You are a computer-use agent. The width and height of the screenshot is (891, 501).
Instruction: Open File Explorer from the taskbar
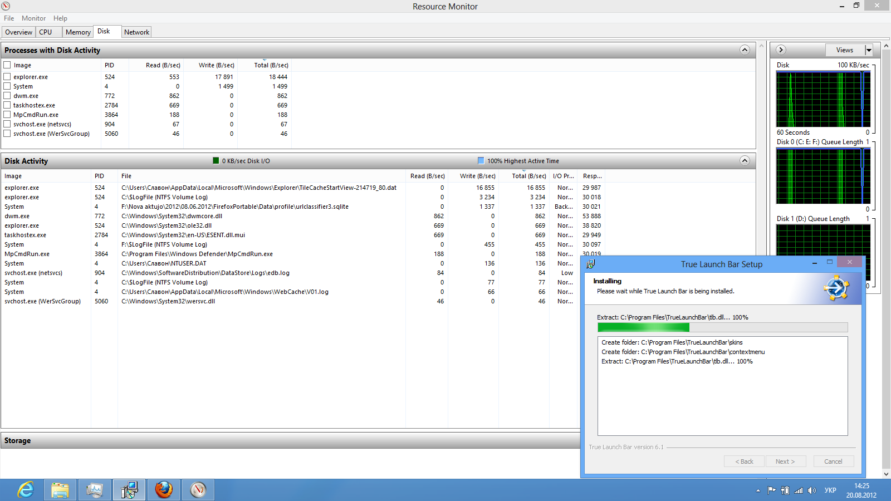point(60,490)
